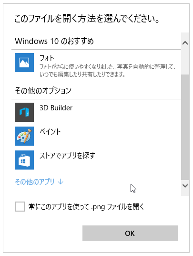This screenshot has width=193, height=256.
Task: Open the Store shopping bag icon
Action: (24, 160)
